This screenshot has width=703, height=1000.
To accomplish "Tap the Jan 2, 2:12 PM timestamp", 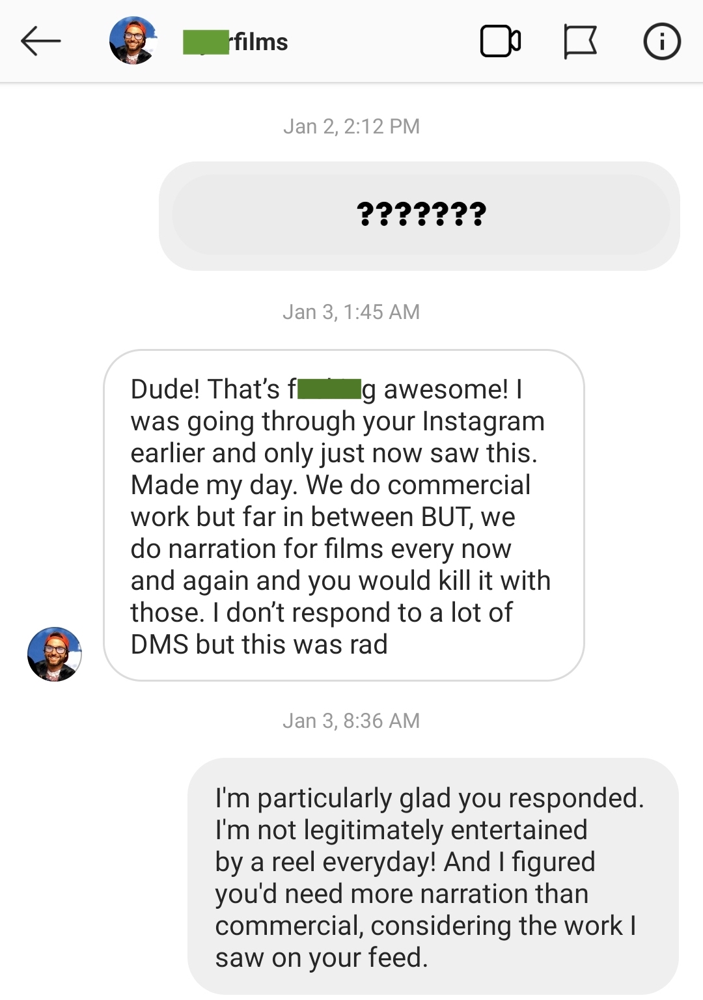I will click(x=351, y=126).
